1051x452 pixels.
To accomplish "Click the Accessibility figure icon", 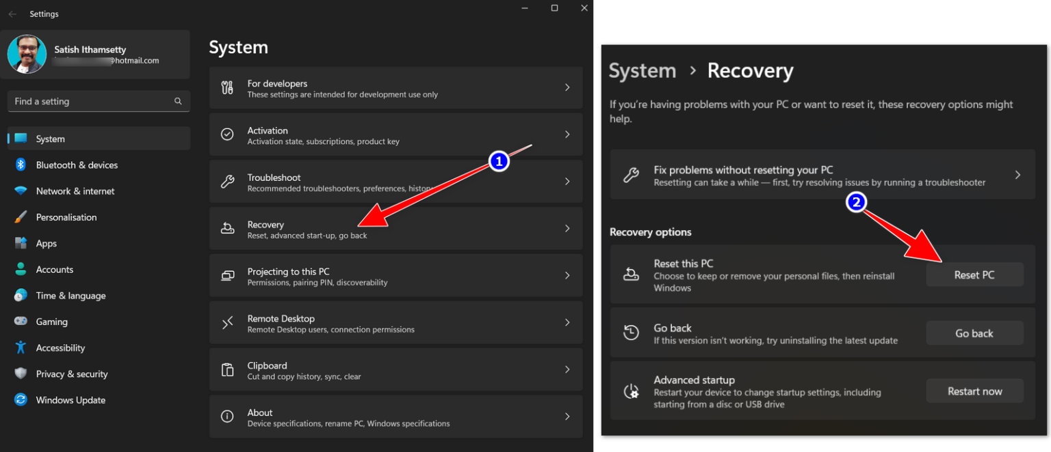I will click(x=20, y=348).
